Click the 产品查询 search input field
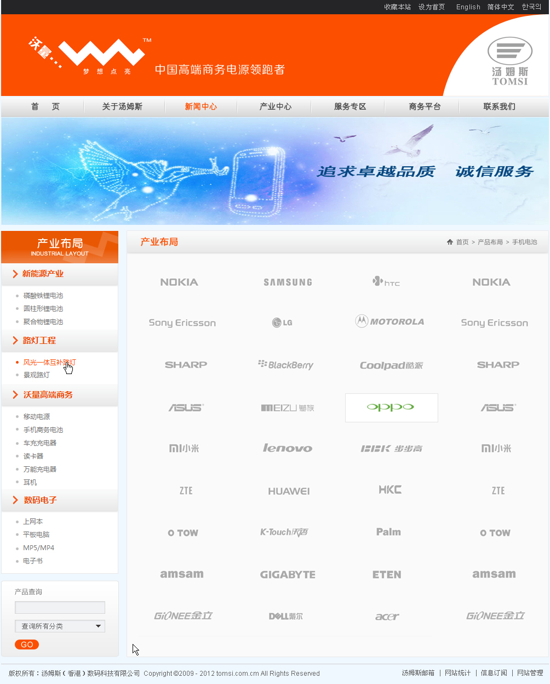 pos(60,607)
